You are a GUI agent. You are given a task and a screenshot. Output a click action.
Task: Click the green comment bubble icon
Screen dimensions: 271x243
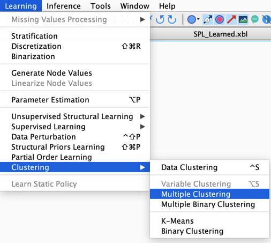(x=255, y=19)
